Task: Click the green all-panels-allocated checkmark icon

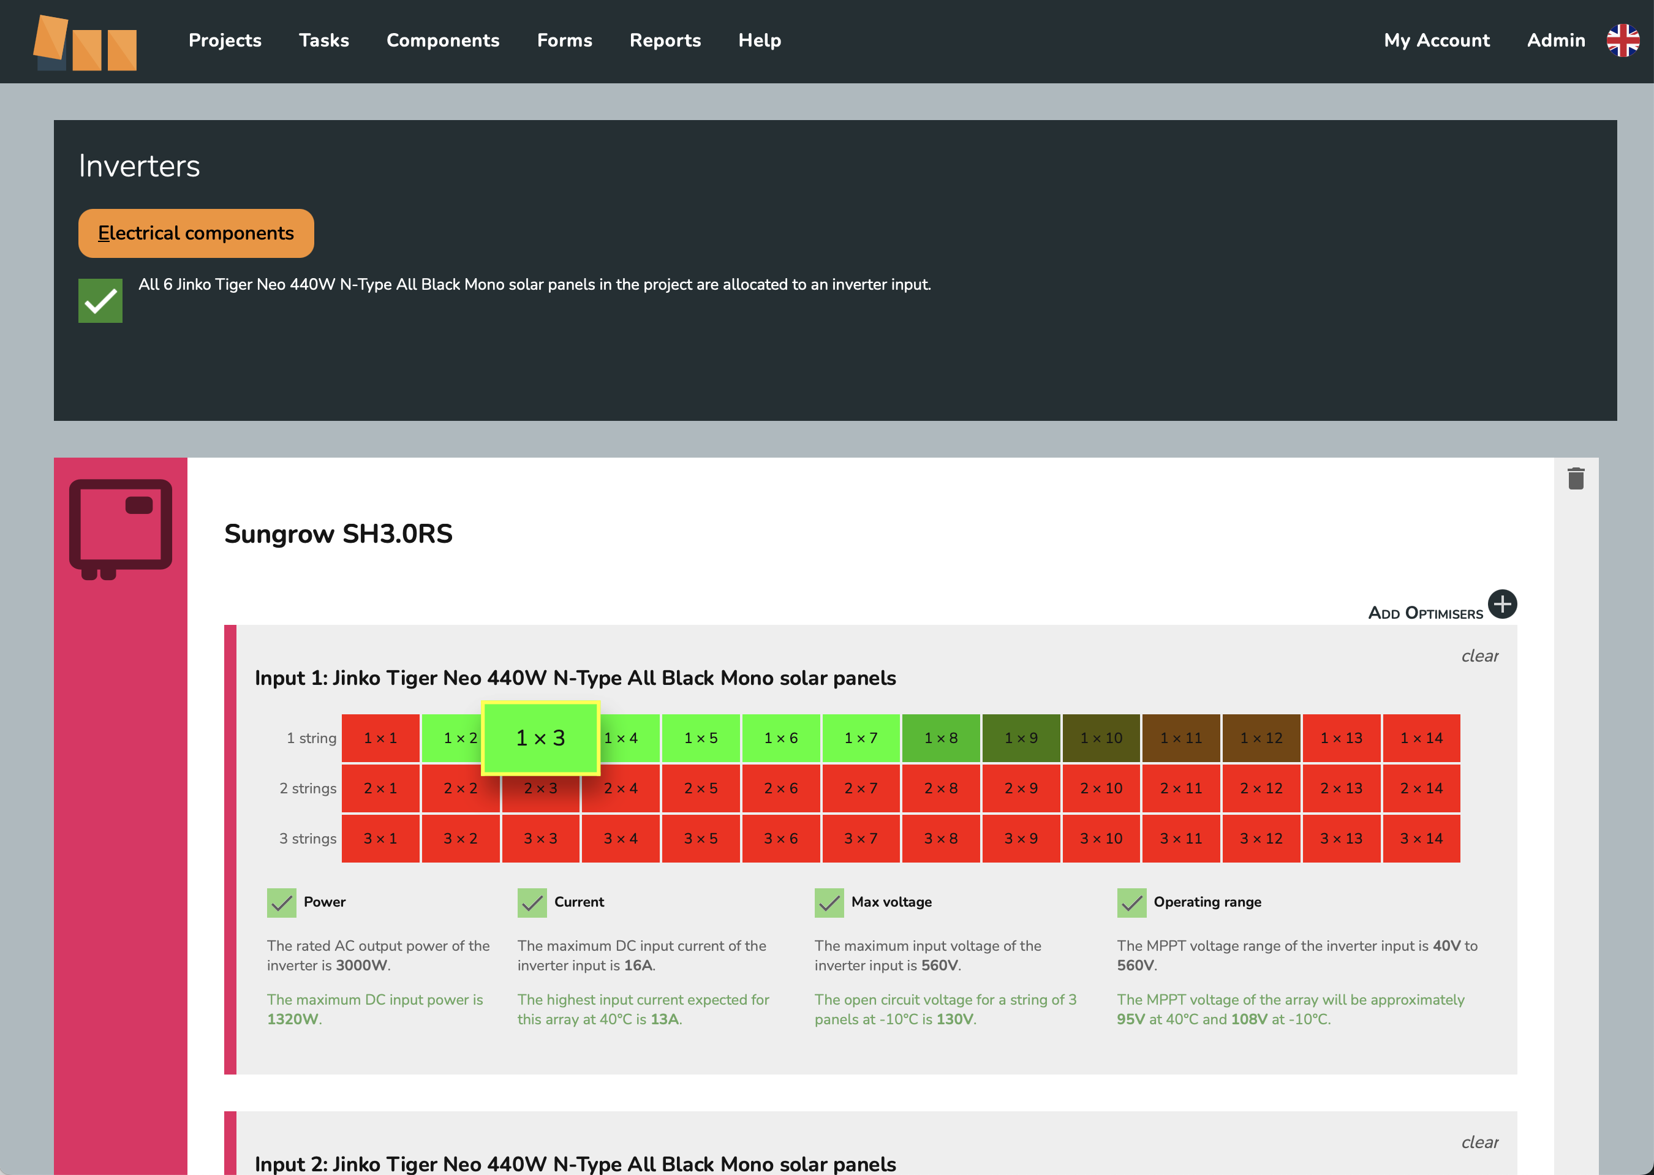Action: point(100,300)
